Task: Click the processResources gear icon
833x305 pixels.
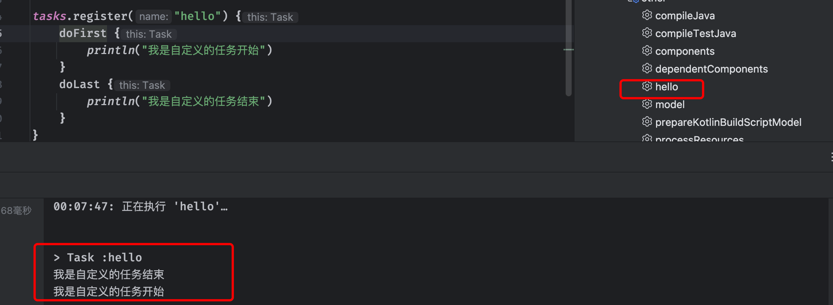Action: click(x=647, y=139)
